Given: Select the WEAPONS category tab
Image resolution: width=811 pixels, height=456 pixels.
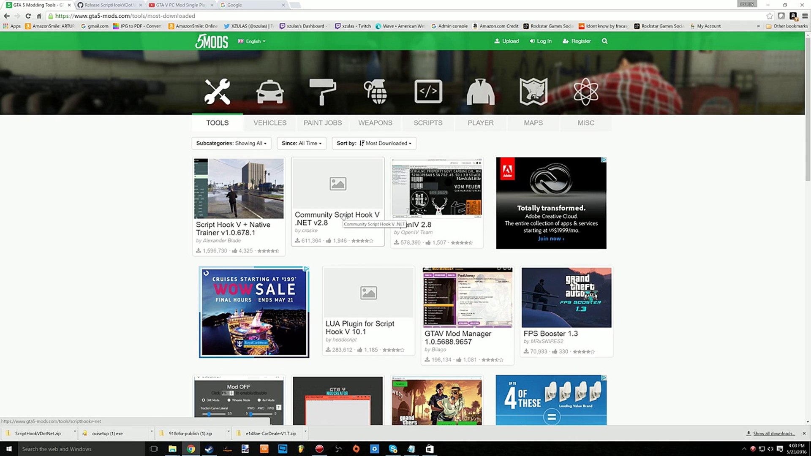Looking at the screenshot, I should click(376, 123).
